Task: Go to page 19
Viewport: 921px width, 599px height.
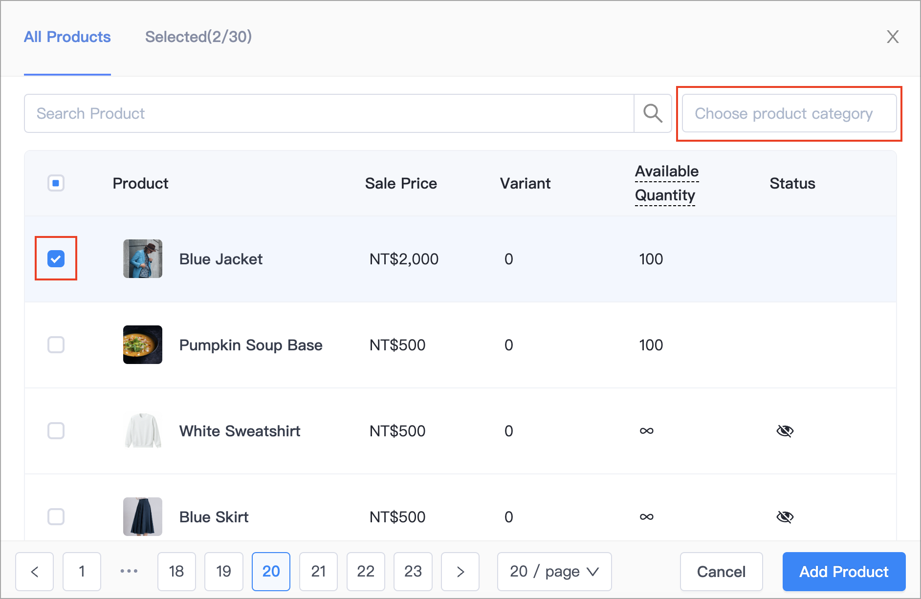Action: point(224,572)
